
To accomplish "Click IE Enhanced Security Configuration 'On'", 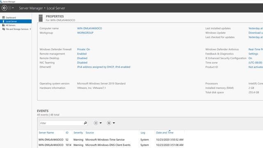I will point(250,58).
